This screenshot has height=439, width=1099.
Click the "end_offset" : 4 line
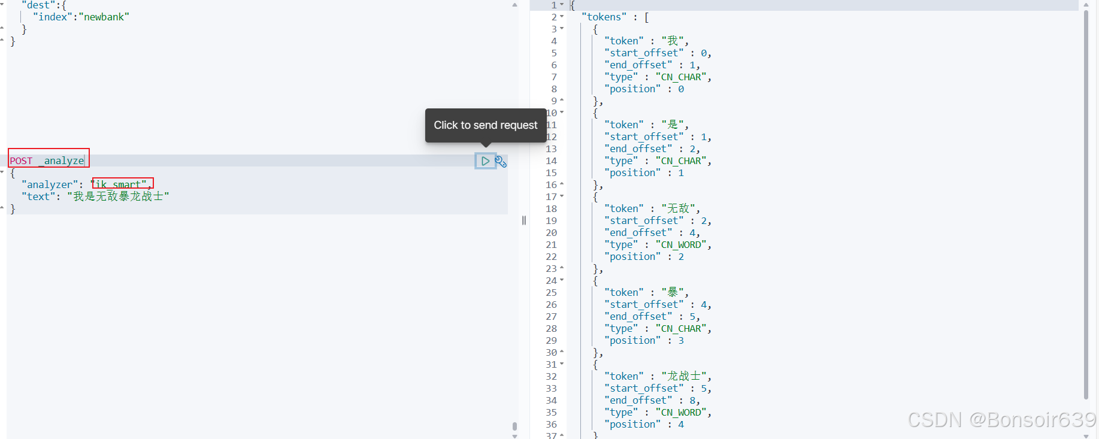coord(652,232)
